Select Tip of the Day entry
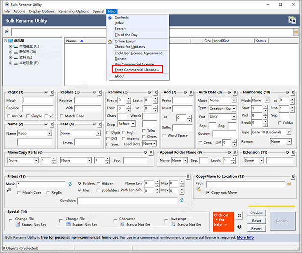The image size is (302, 253). [x=126, y=35]
